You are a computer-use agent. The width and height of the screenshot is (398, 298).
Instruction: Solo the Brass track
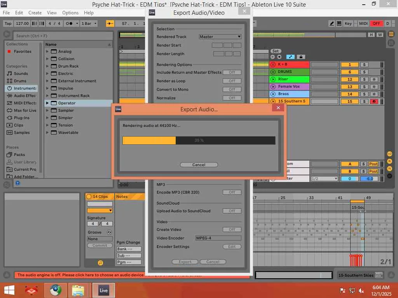coord(364,94)
